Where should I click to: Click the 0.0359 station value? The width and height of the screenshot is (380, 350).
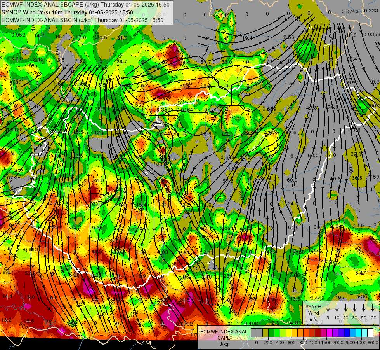371,35
